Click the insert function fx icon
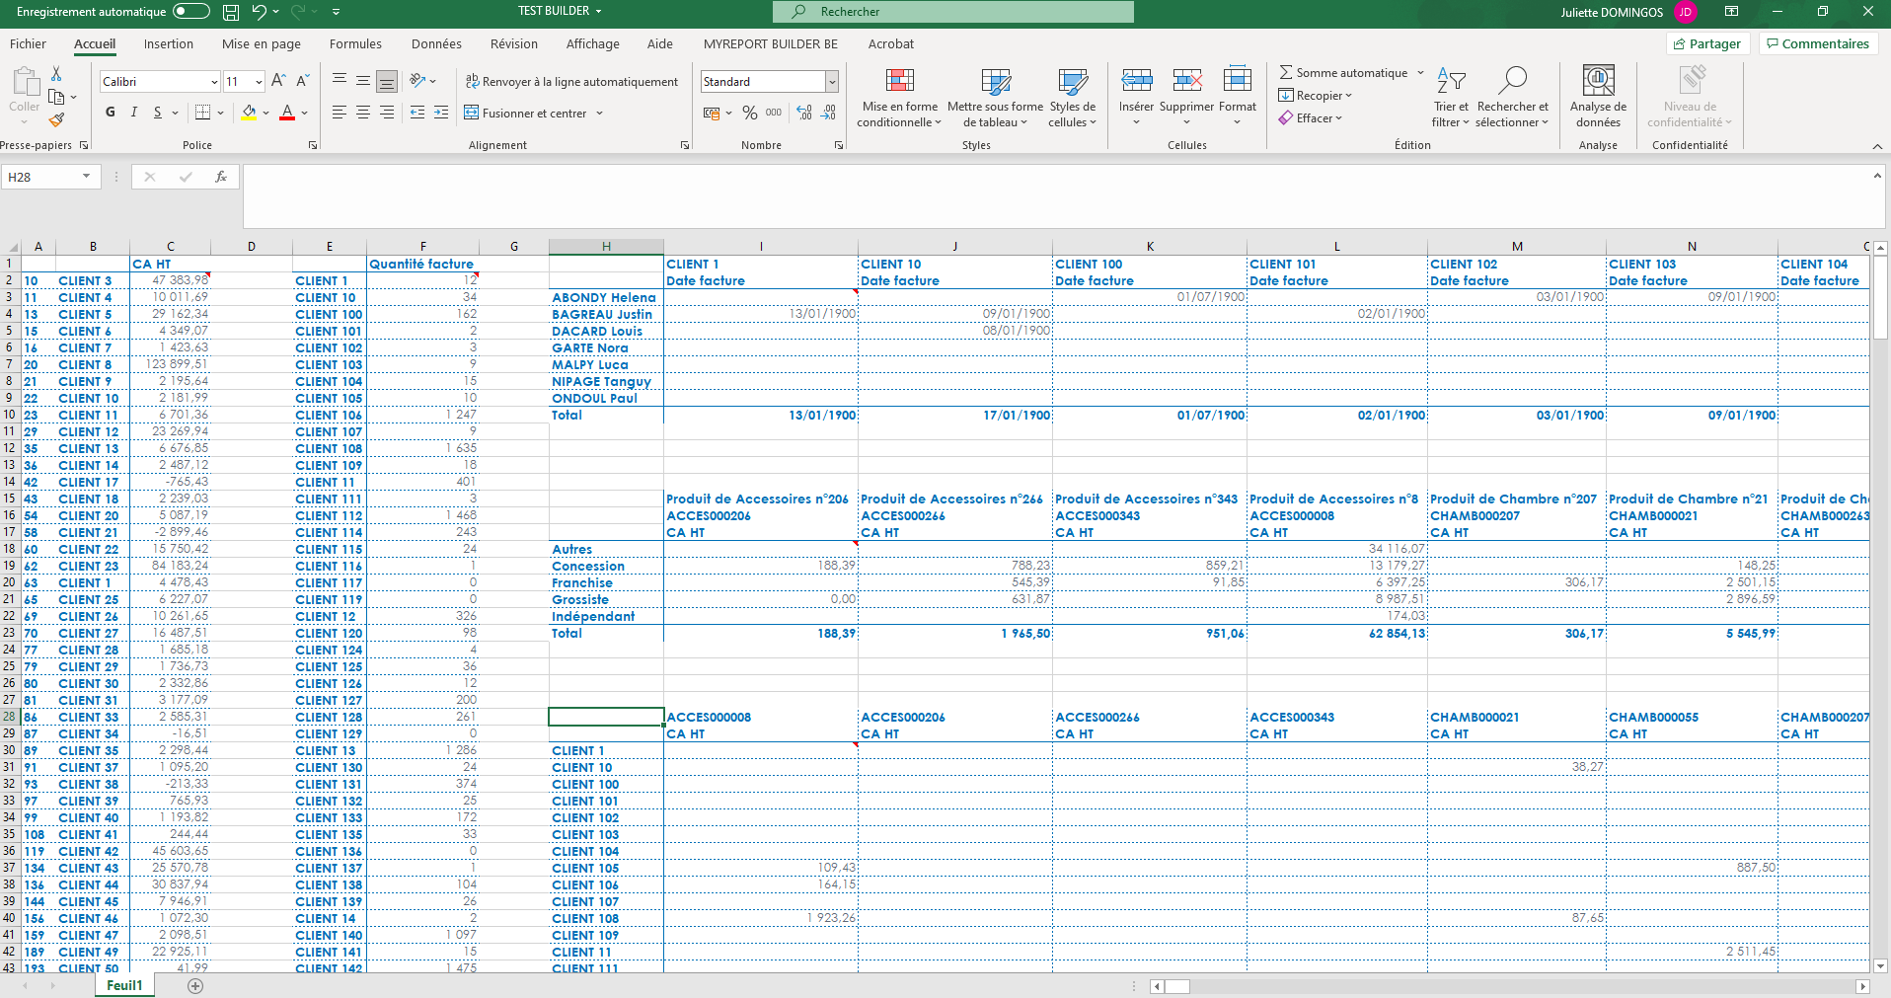The height and width of the screenshot is (998, 1891). [221, 177]
